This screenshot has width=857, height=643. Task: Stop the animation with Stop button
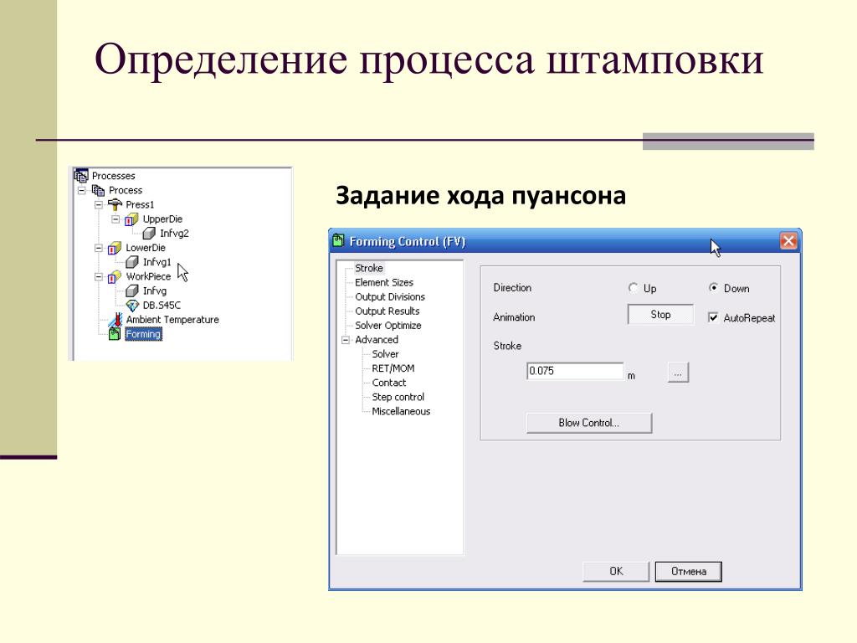point(660,315)
